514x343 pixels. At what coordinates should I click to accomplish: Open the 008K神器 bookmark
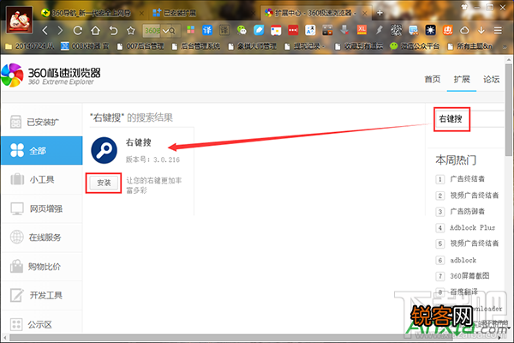[85, 46]
